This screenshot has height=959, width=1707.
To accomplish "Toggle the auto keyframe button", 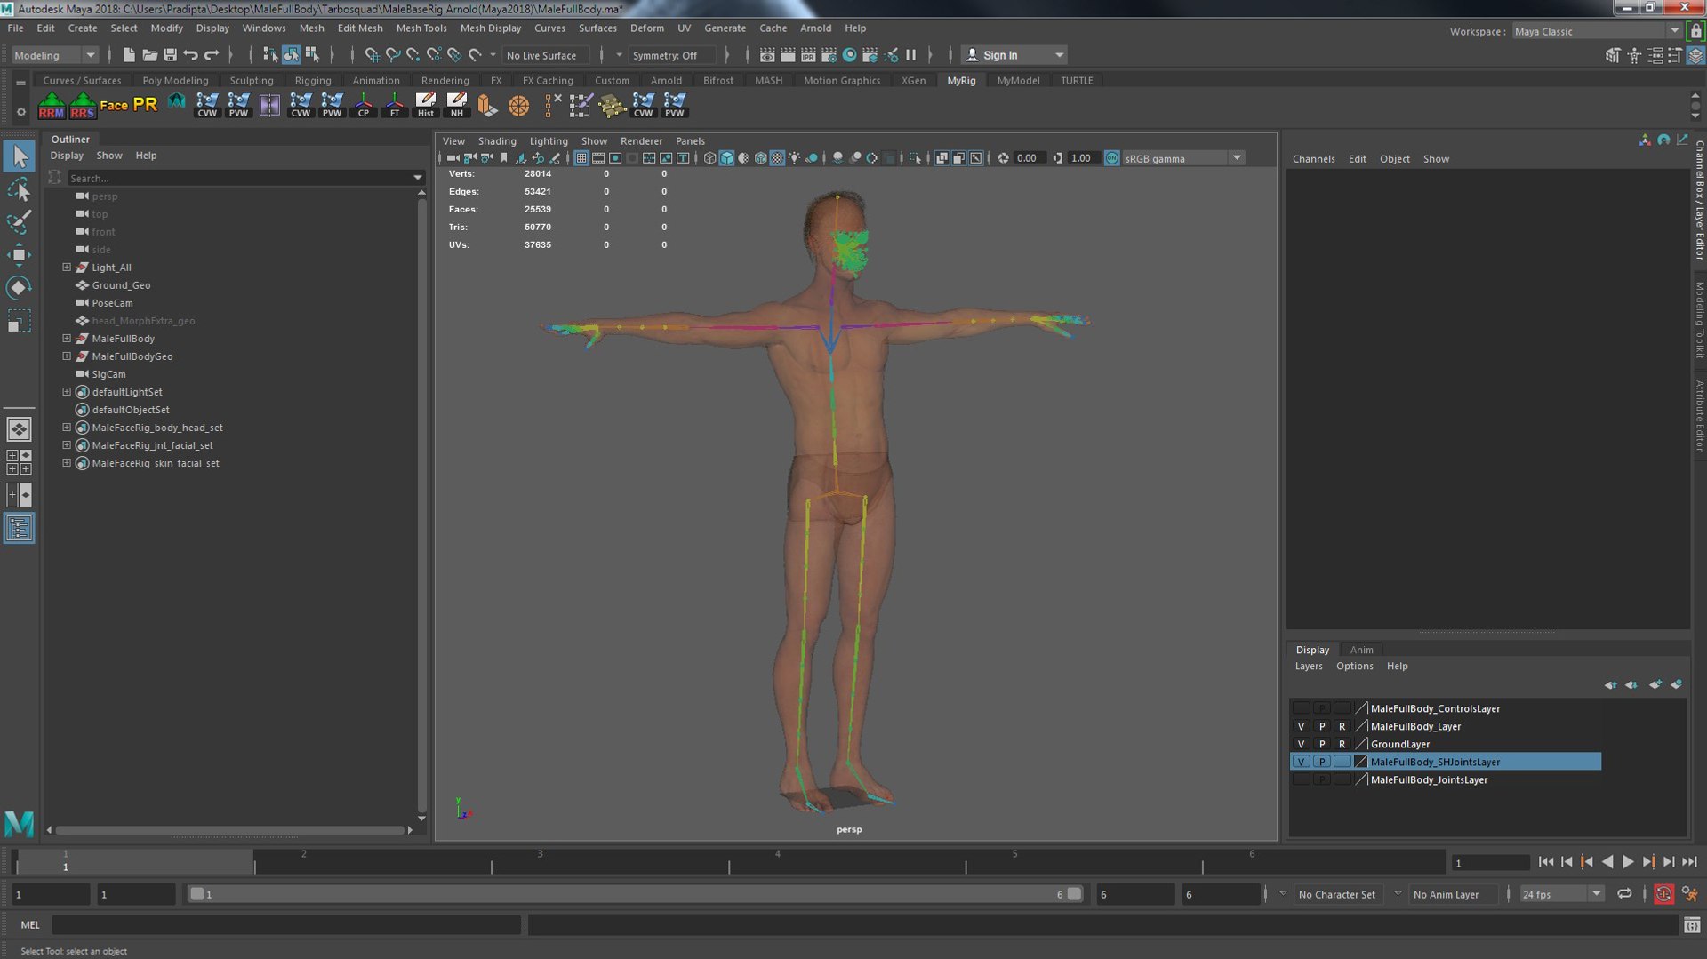I will pyautogui.click(x=1663, y=894).
